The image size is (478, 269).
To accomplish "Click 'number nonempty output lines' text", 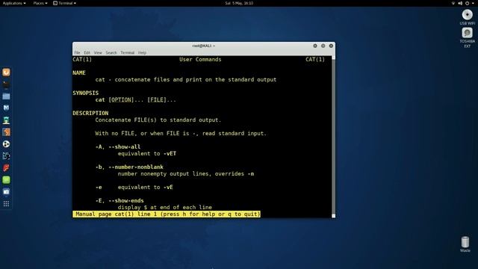I will (x=186, y=173).
